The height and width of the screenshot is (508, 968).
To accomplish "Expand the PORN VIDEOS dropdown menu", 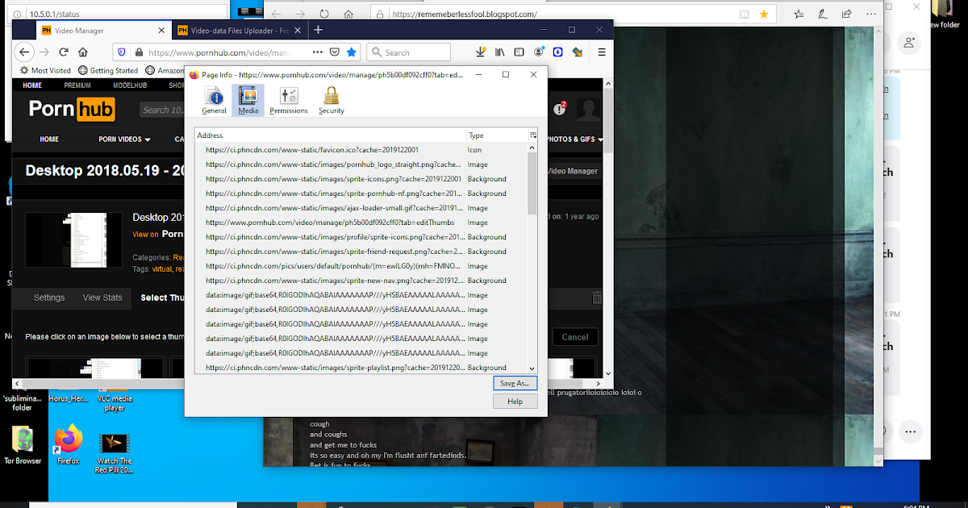I will (125, 139).
